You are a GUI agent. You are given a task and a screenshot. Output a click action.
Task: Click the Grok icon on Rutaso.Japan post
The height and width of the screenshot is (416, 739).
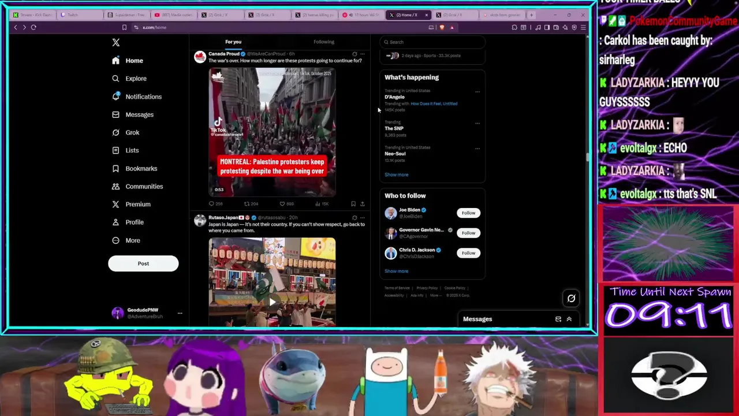(x=354, y=218)
